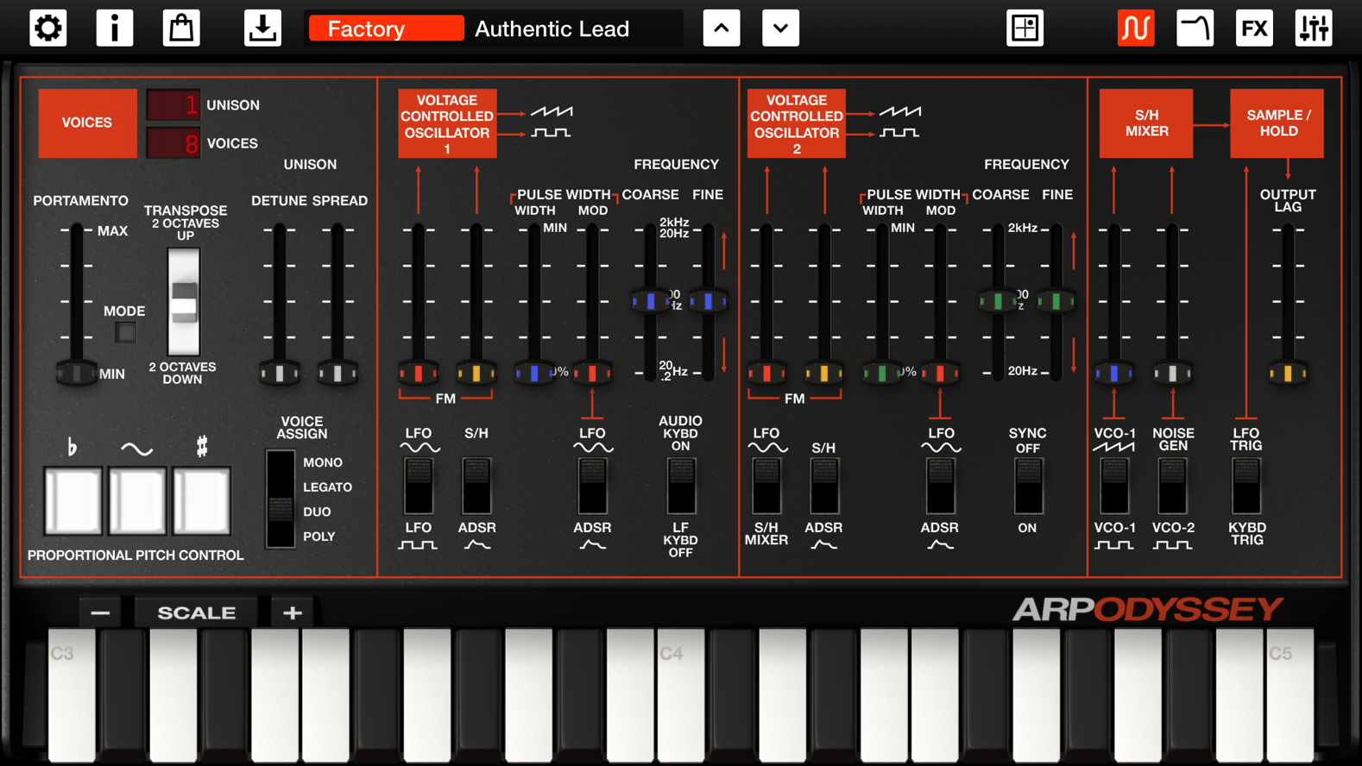
Task: Click VCO 2 sawtooth waveform icon
Action: click(900, 111)
